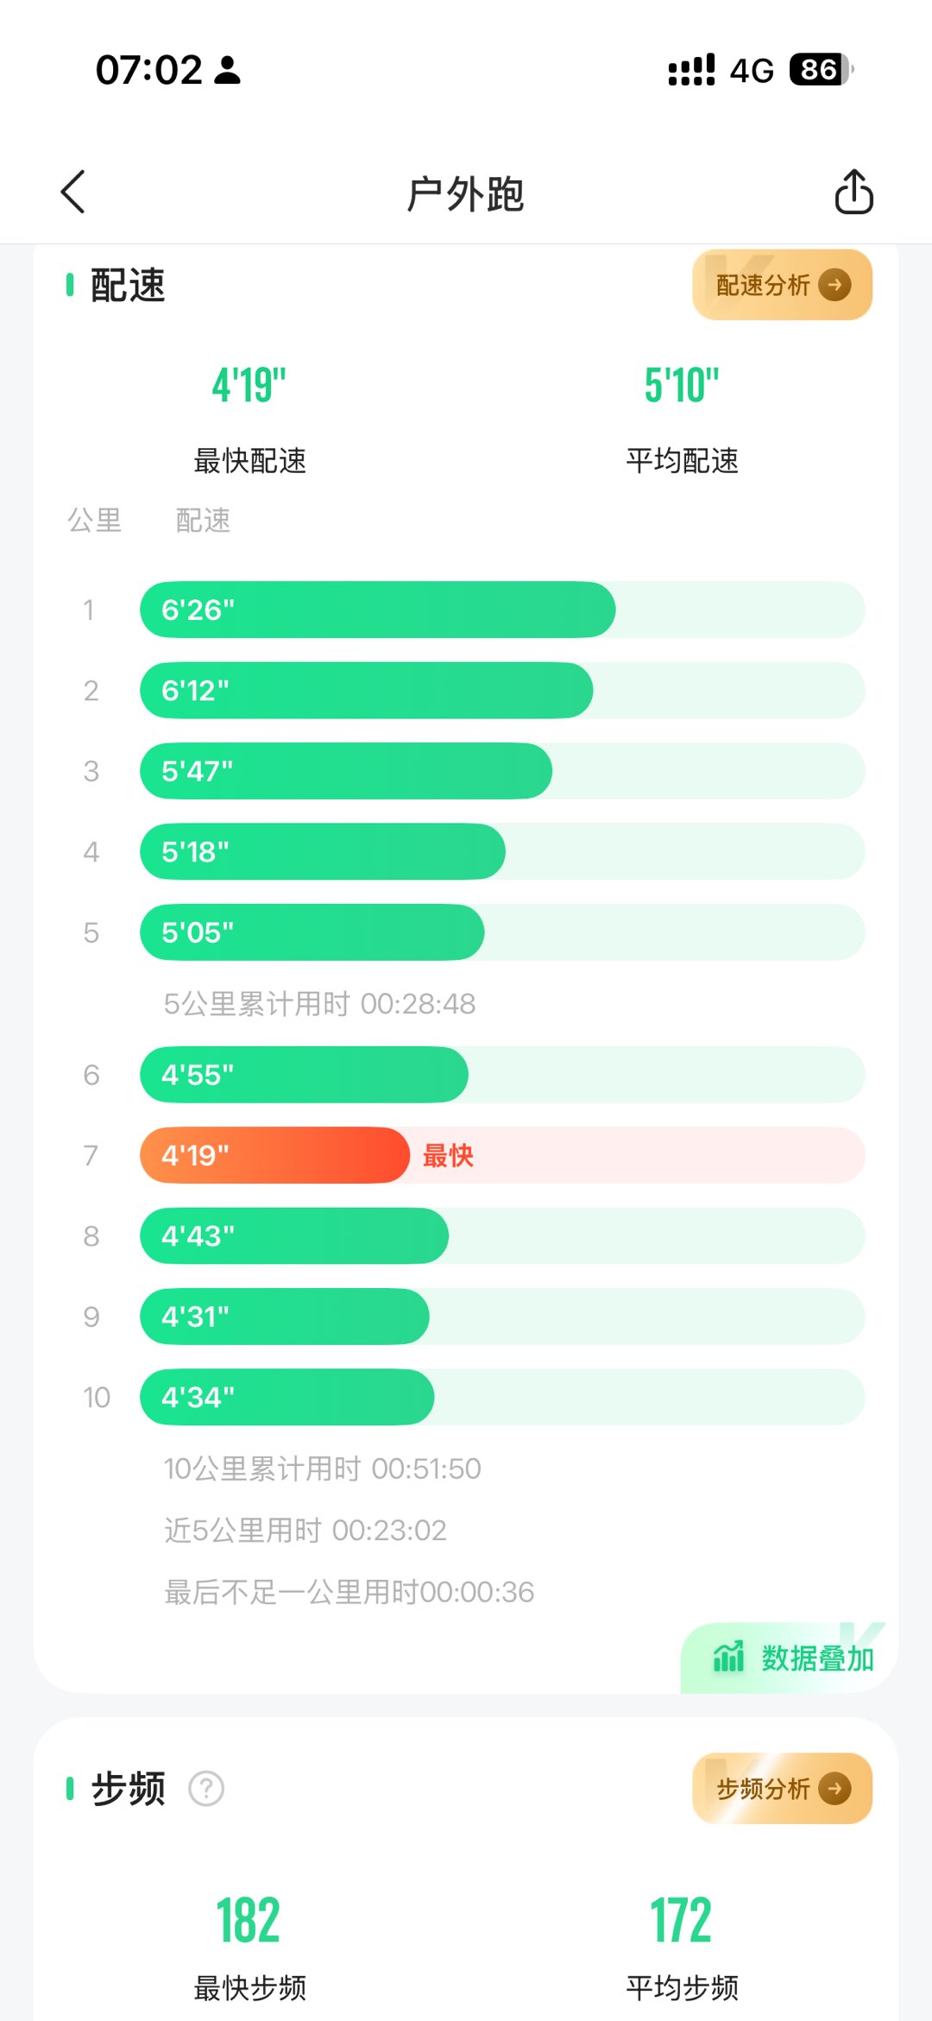Tap the question mark beside 步频
Image resolution: width=932 pixels, height=2021 pixels.
pos(206,1789)
